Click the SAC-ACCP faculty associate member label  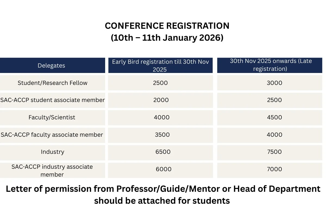click(52, 135)
